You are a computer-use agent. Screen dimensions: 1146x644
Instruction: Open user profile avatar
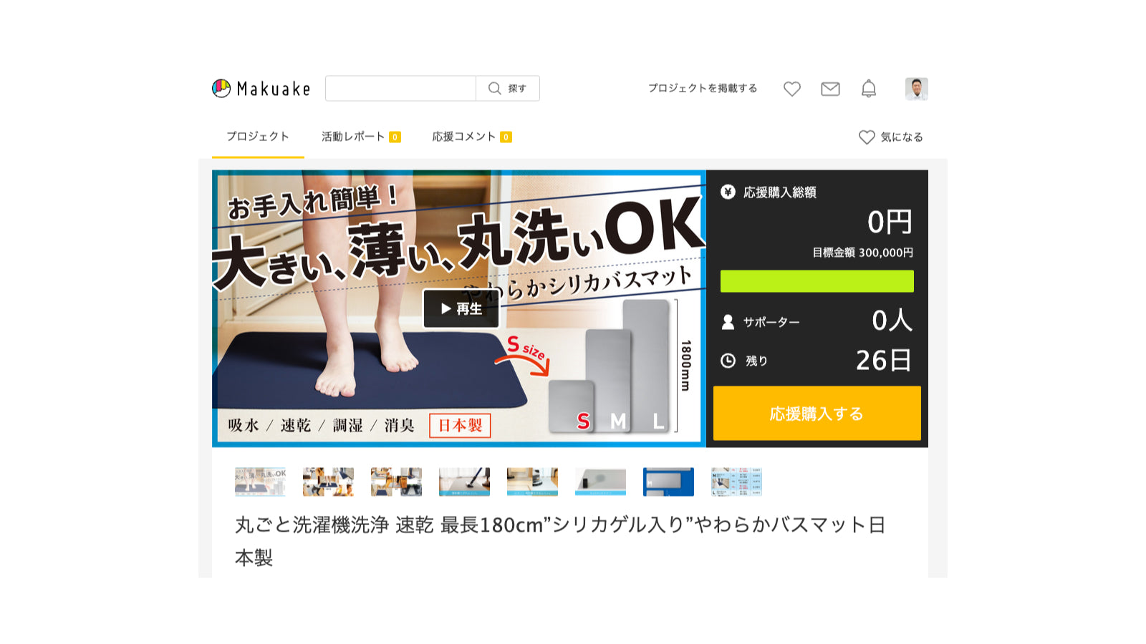pyautogui.click(x=917, y=89)
